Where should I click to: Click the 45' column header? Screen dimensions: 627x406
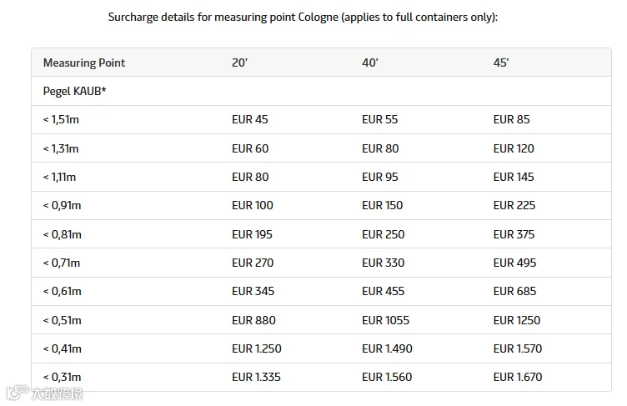[x=500, y=63]
